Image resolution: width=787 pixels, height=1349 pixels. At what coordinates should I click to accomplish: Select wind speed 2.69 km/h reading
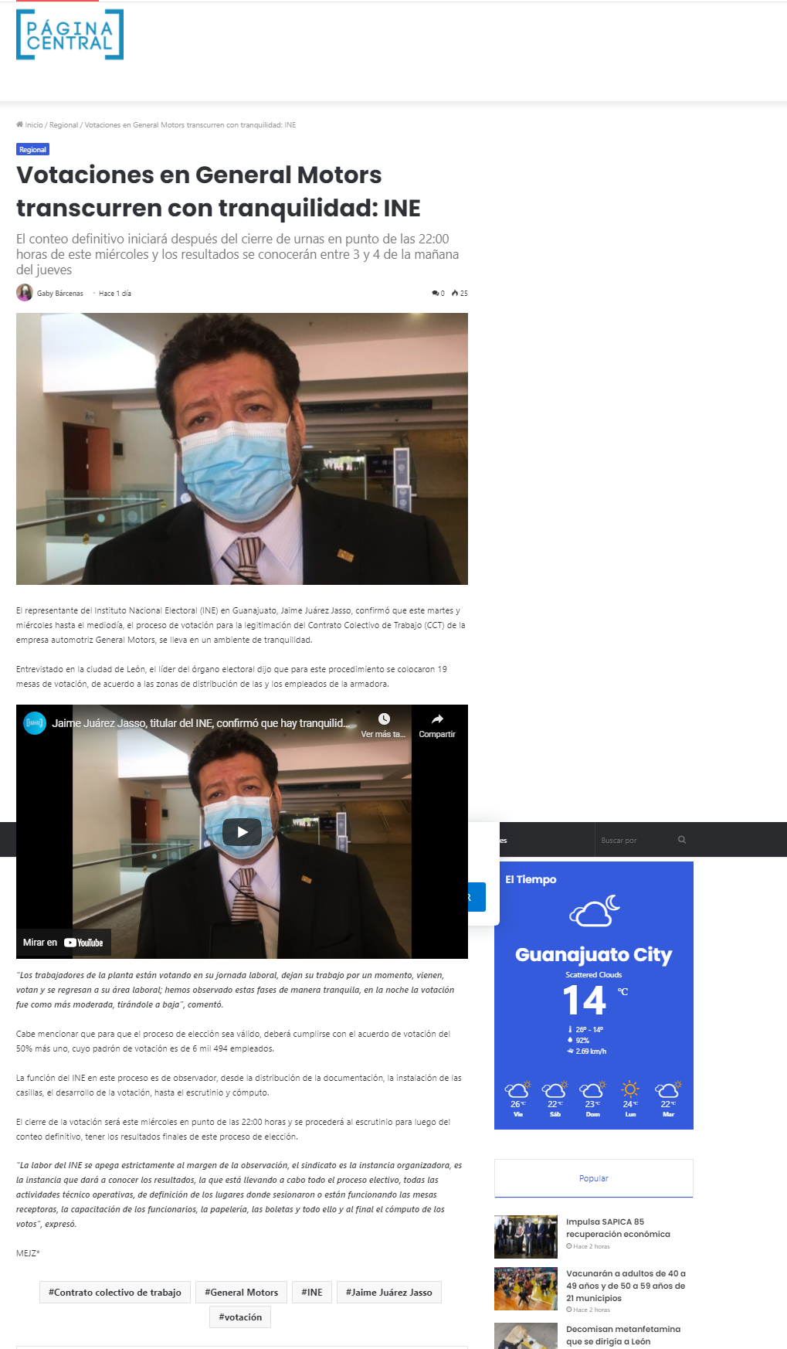pyautogui.click(x=587, y=1051)
